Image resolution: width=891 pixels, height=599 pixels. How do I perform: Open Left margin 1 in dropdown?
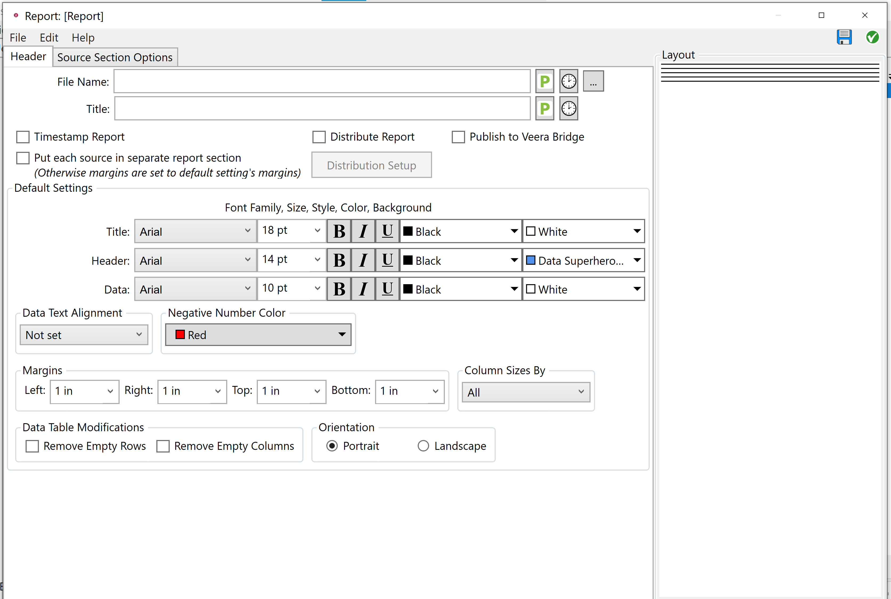click(x=84, y=391)
